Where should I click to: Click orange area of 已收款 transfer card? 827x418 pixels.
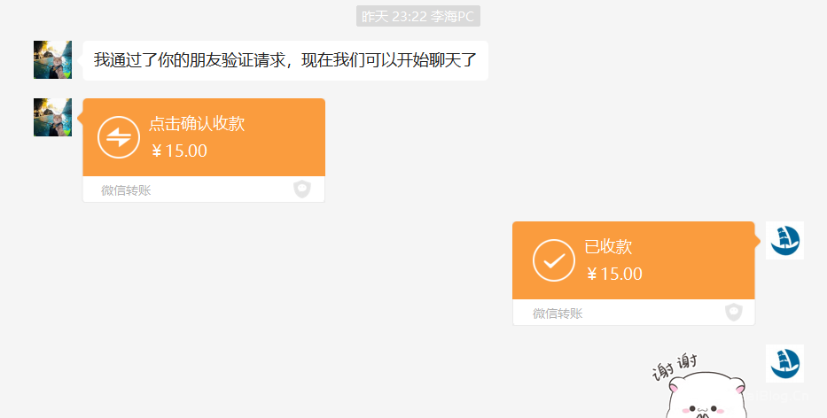(634, 260)
